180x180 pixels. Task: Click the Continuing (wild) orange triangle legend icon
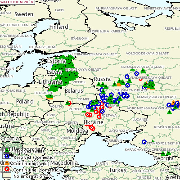7,162
